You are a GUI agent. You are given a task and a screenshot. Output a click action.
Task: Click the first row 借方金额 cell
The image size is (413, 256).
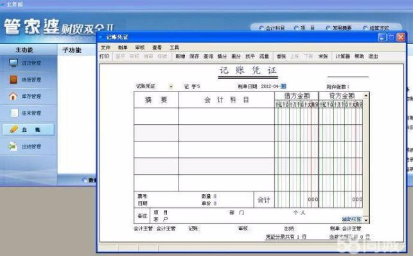pyautogui.click(x=297, y=116)
